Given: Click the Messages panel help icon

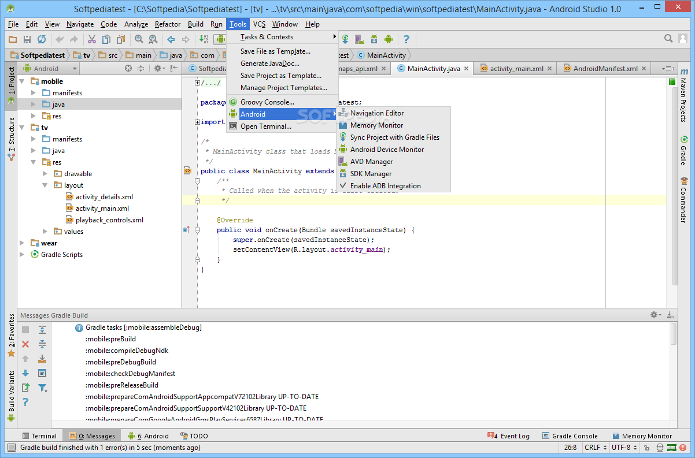Looking at the screenshot, I should 25,402.
